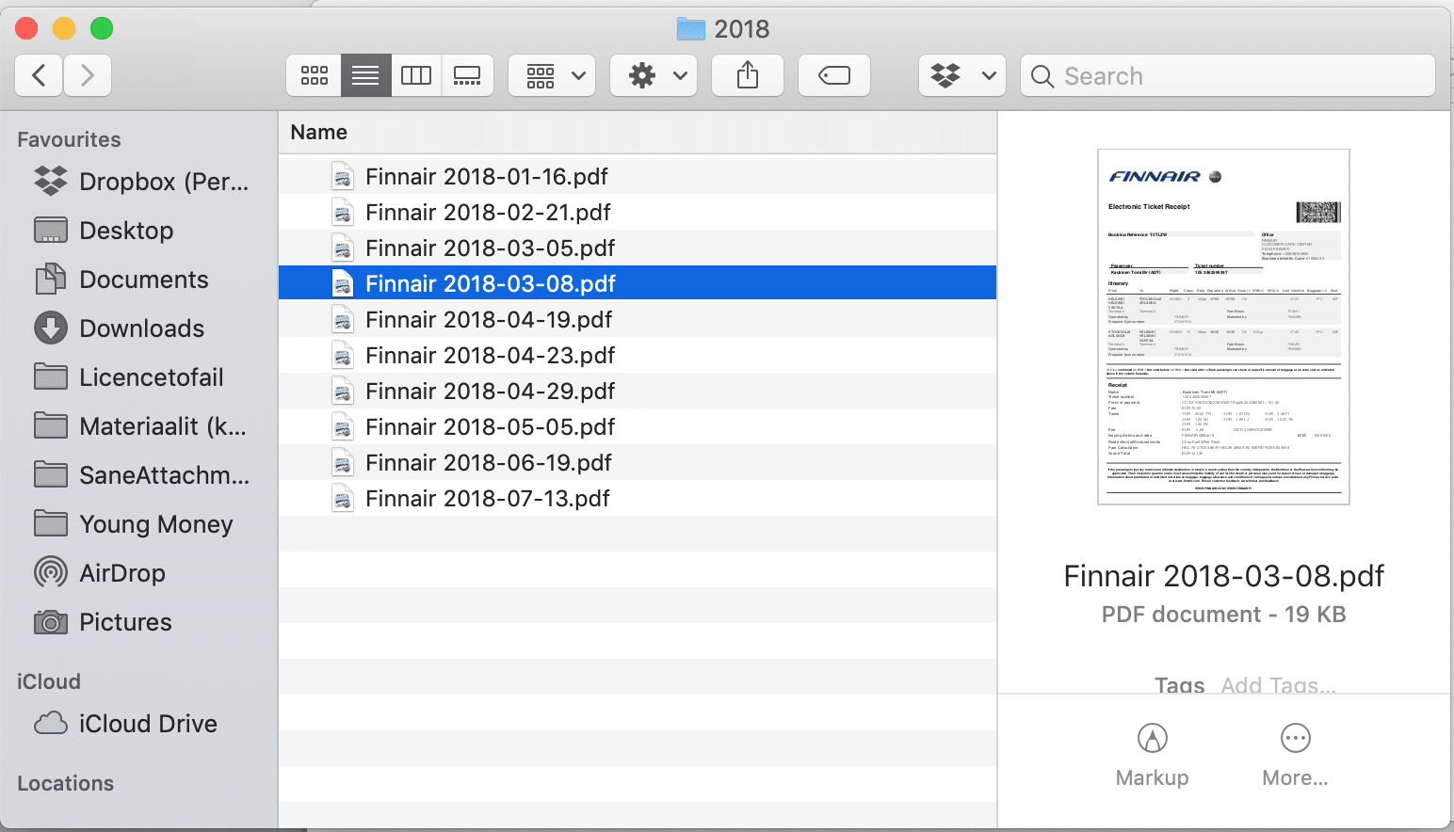Select Finnair 2018-01-16.pdf
The image size is (1454, 832).
pyautogui.click(x=638, y=176)
